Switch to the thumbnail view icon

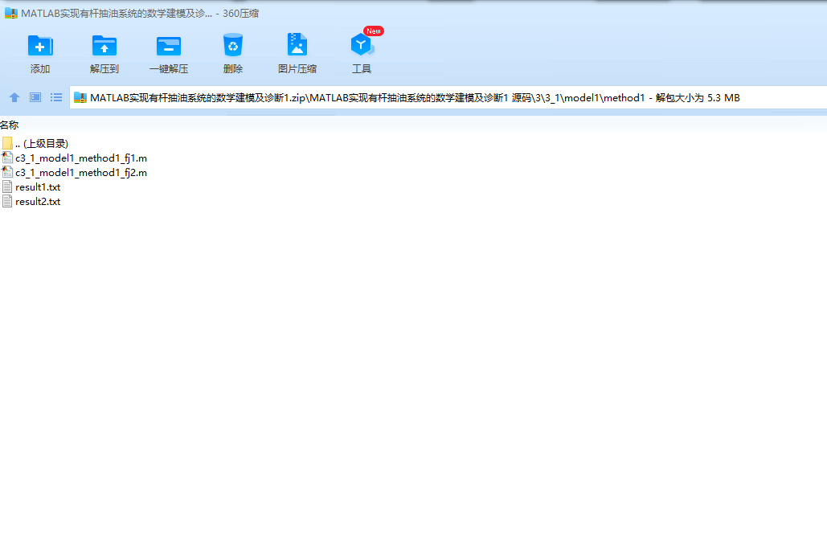click(35, 97)
